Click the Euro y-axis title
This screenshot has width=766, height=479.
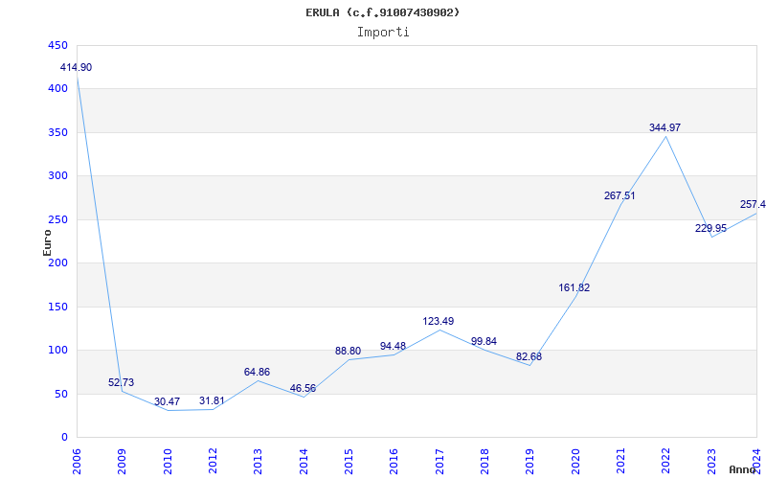[47, 242]
